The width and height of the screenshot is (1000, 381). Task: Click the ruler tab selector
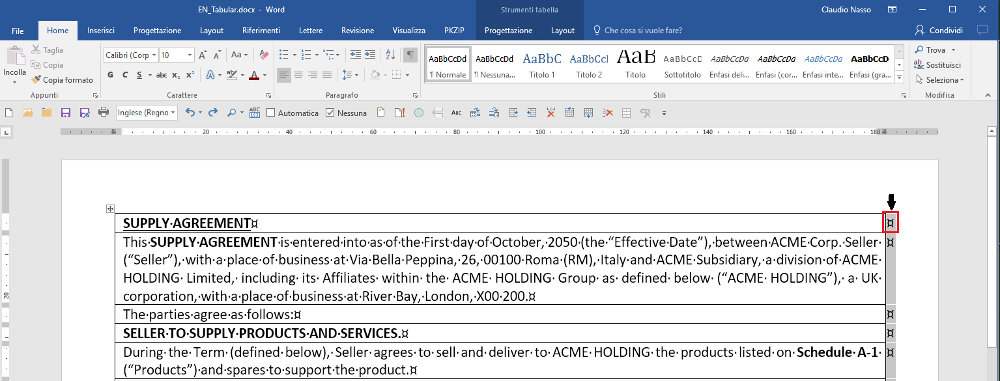pos(7,133)
